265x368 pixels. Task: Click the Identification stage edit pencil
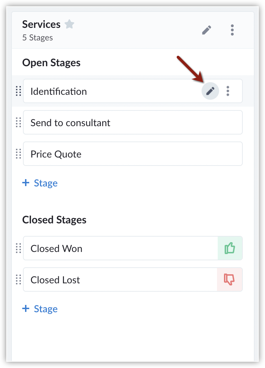(210, 91)
